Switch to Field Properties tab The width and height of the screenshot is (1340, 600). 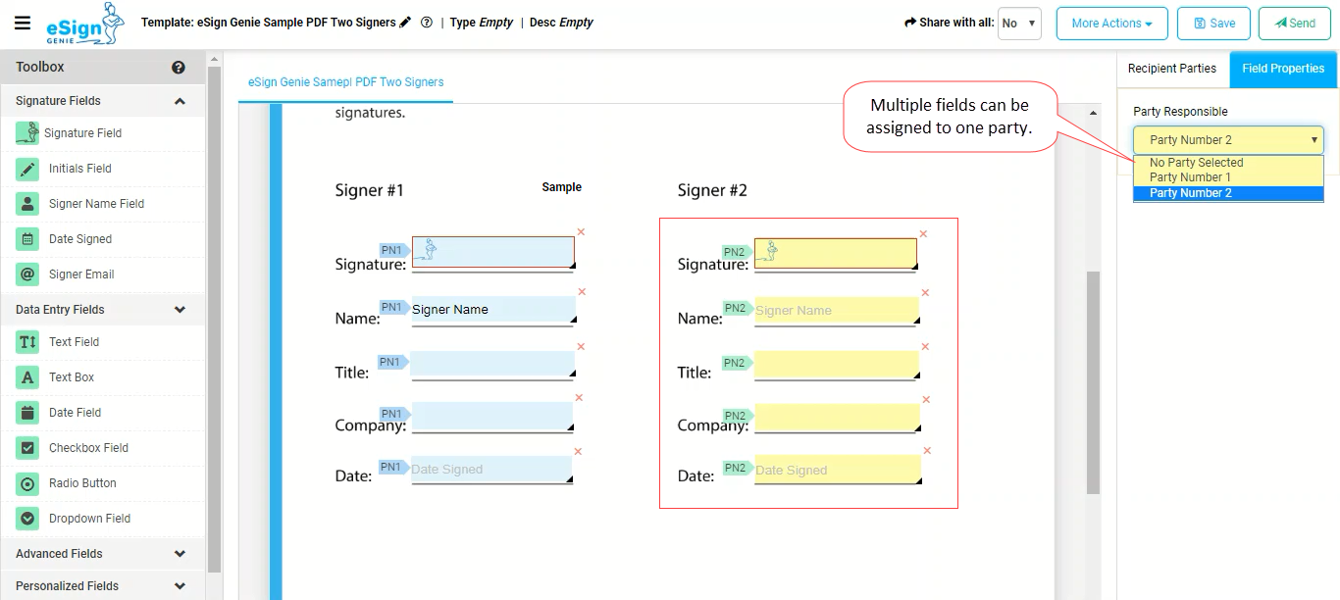1283,69
